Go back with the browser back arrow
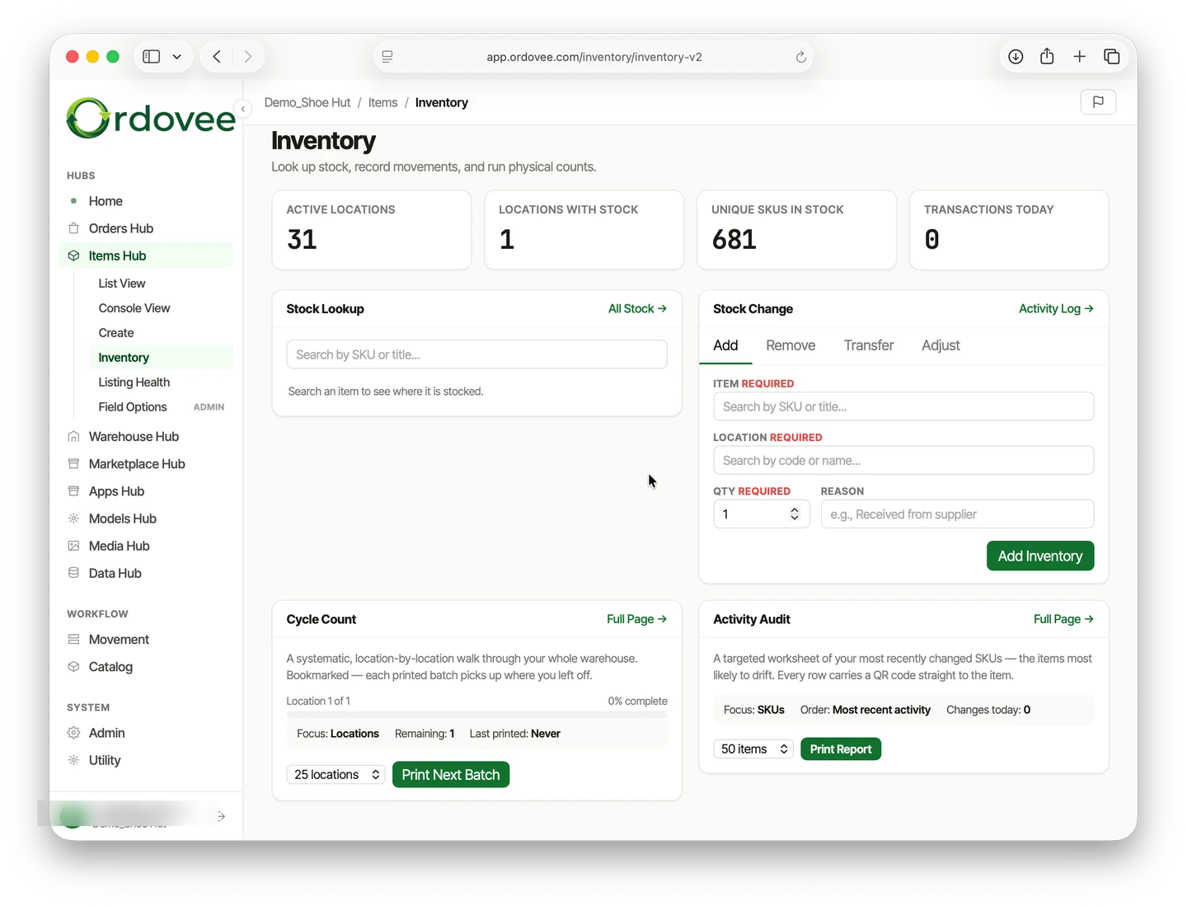Screen dimensions: 1187x906 click(217, 57)
